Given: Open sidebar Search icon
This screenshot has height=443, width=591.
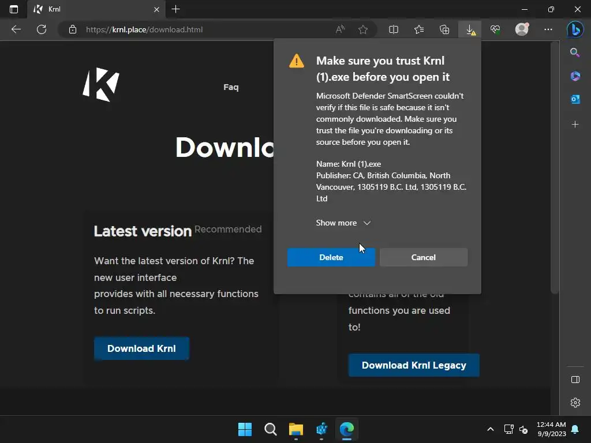Looking at the screenshot, I should pyautogui.click(x=575, y=52).
